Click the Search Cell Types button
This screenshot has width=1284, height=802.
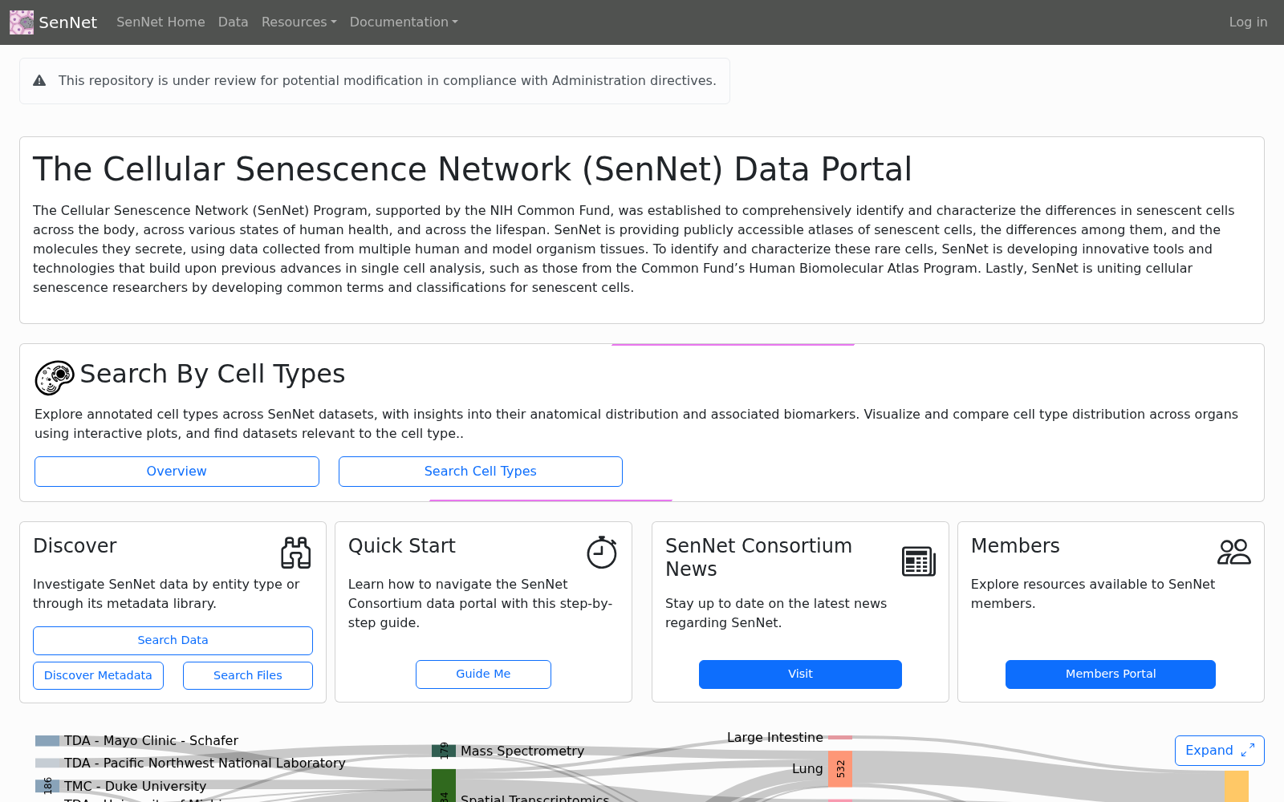pos(481,472)
